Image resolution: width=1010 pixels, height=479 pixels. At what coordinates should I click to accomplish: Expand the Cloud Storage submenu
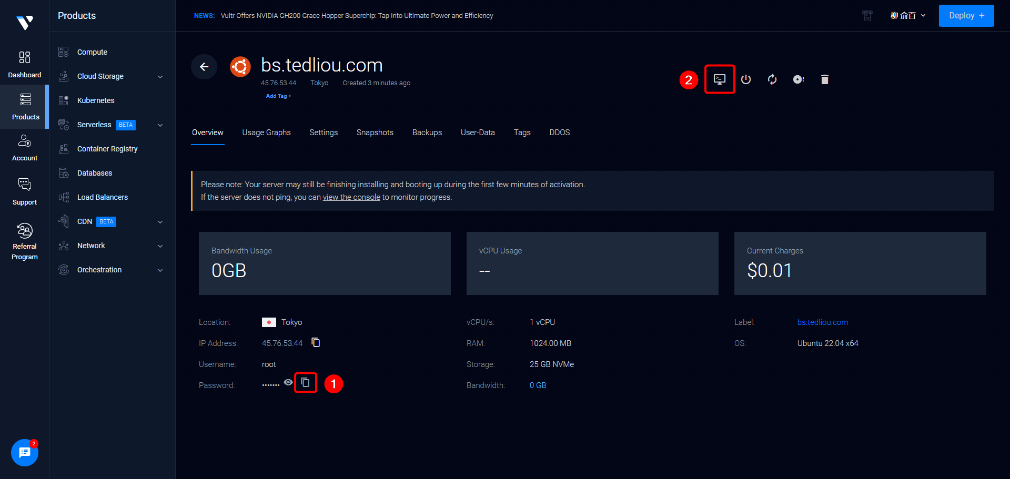(x=160, y=77)
